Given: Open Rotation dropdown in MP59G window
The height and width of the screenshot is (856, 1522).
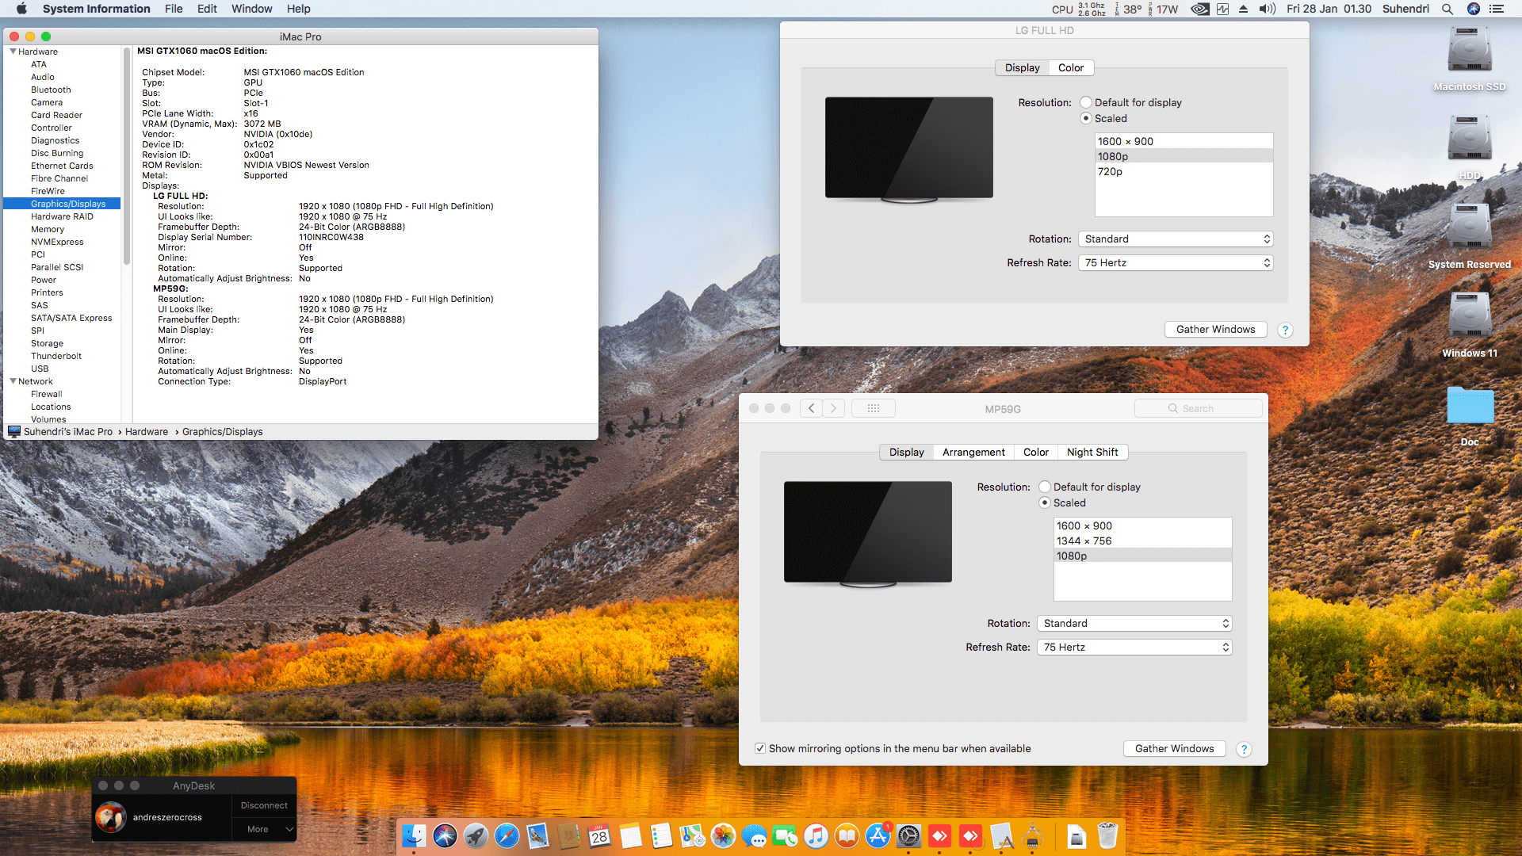Looking at the screenshot, I should pos(1134,623).
